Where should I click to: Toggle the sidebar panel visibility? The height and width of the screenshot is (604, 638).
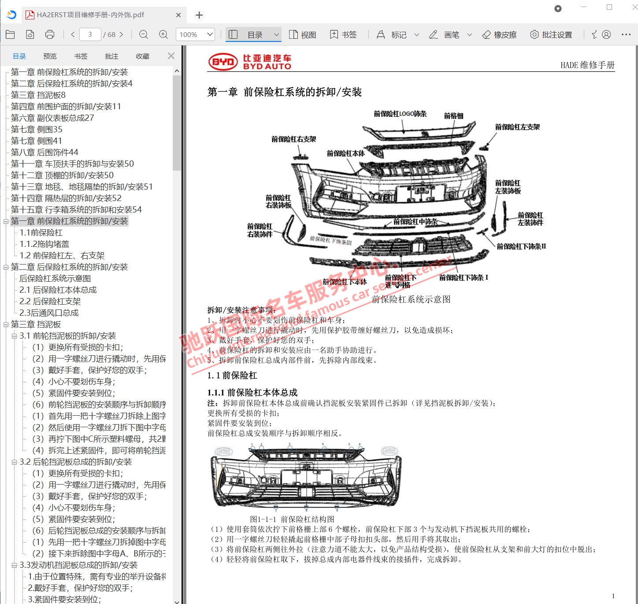click(x=233, y=34)
